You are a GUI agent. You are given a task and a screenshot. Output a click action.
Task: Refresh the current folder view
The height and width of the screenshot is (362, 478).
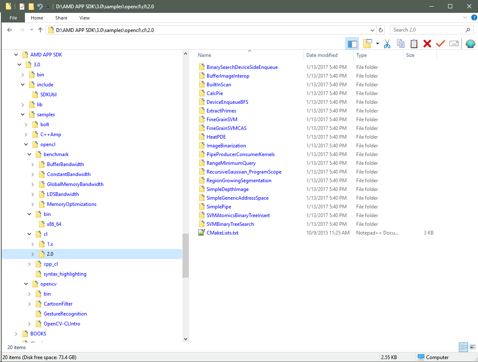[380, 30]
